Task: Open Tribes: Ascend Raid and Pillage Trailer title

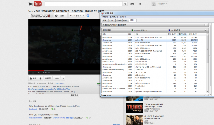Action: [x=153, y=105]
